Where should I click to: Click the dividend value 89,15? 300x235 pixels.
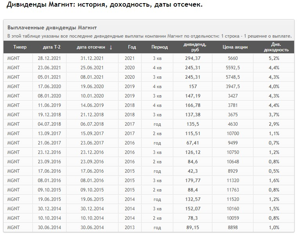pos(193,227)
